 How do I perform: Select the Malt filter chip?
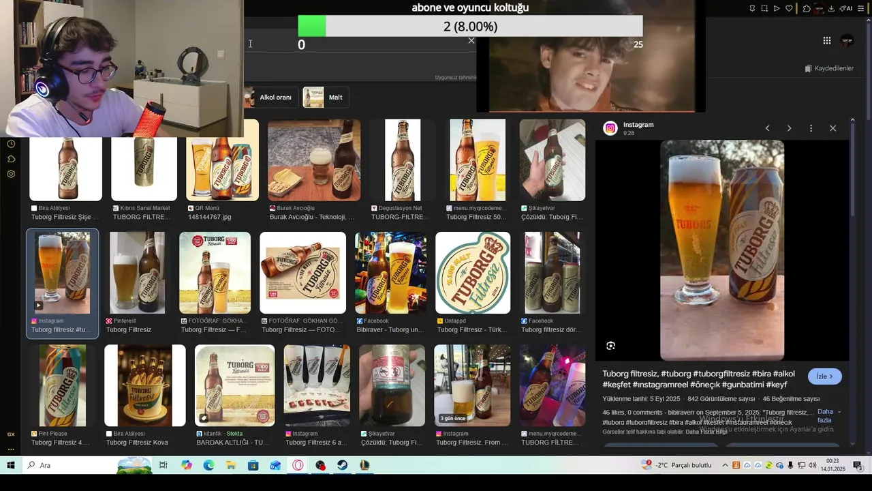pos(326,98)
